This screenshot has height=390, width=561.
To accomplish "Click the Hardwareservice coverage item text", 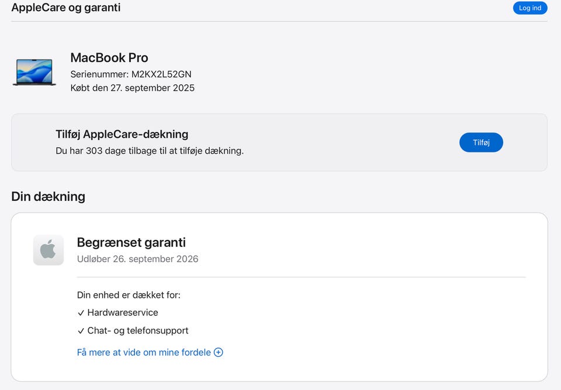I will pyautogui.click(x=123, y=312).
